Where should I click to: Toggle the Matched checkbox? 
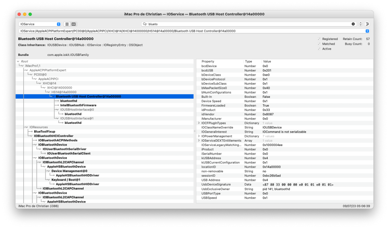click(319, 44)
